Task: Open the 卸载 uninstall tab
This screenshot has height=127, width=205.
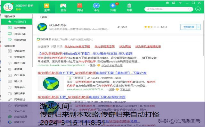Action: [x=129, y=8]
